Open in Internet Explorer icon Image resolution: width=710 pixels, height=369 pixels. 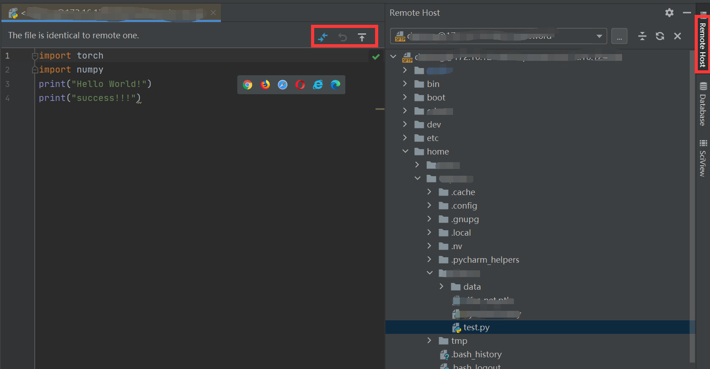[318, 85]
